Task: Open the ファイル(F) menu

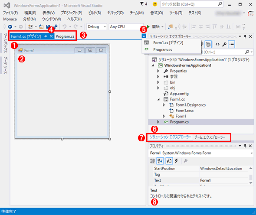Action: (x=10, y=13)
